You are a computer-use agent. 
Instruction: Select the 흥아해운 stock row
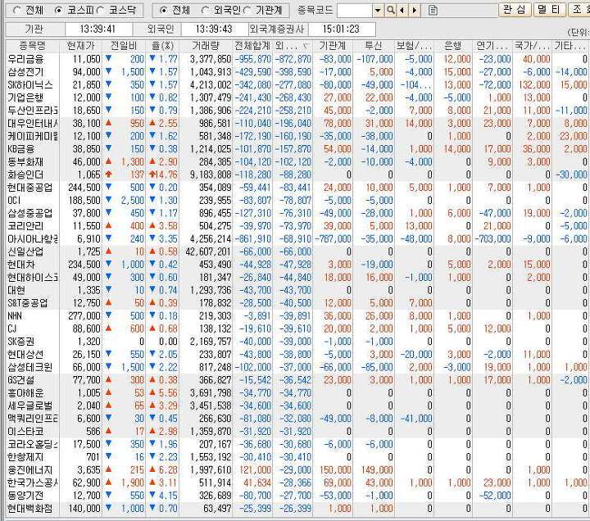pyautogui.click(x=297, y=392)
